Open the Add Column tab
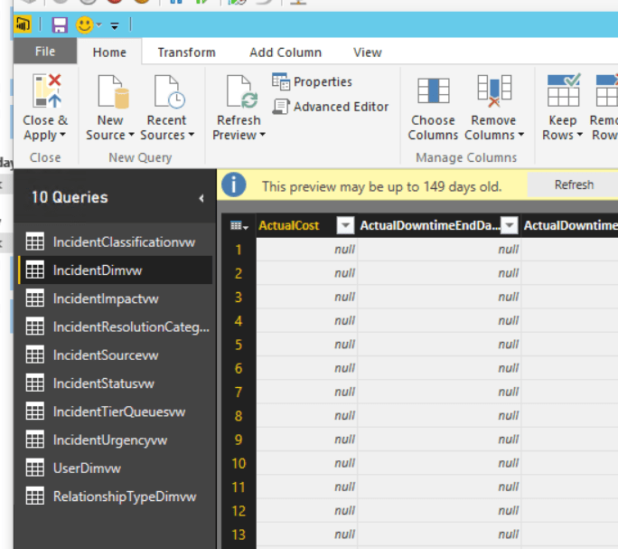The image size is (618, 549). coord(286,52)
